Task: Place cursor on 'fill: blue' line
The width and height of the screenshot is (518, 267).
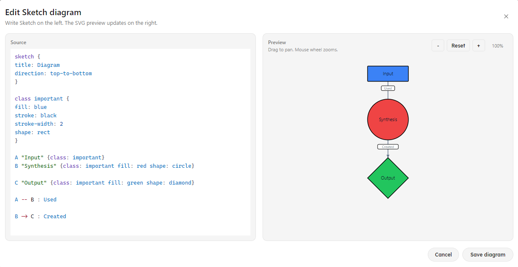Action: tap(31, 107)
